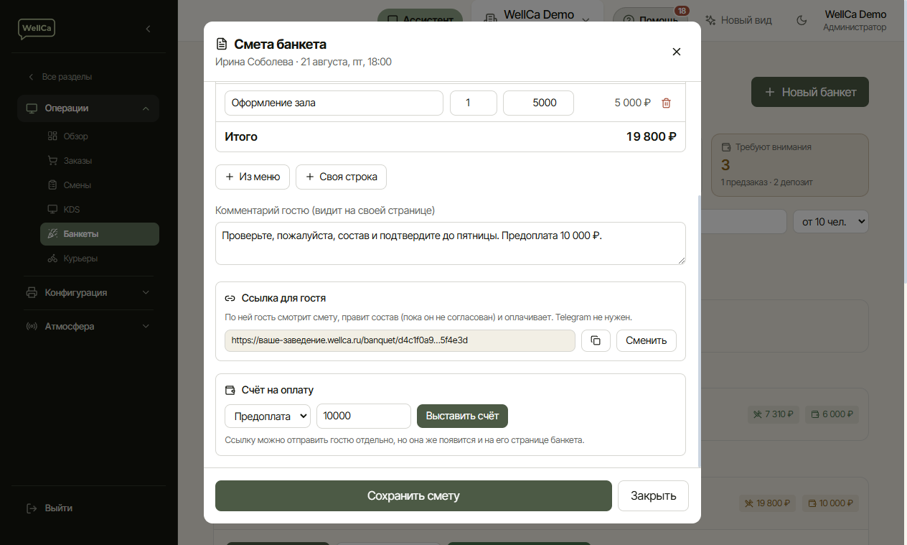Click the 7 310 ₽ badge behind the dialog
This screenshot has width=907, height=545.
[x=772, y=414]
